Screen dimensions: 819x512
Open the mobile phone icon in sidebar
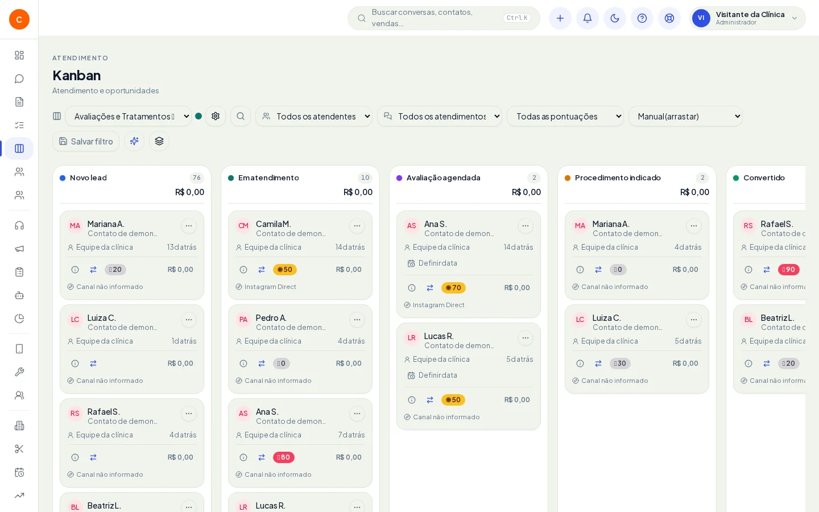[x=19, y=349]
